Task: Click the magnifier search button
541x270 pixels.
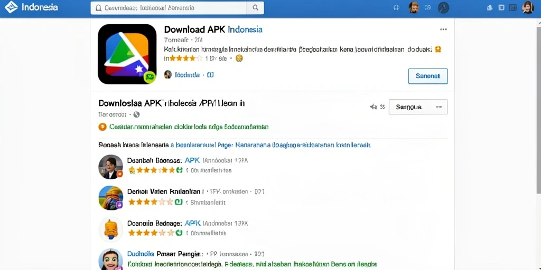Action: click(x=255, y=7)
